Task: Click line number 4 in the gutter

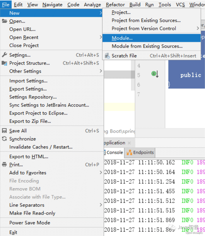Action: coord(139,66)
